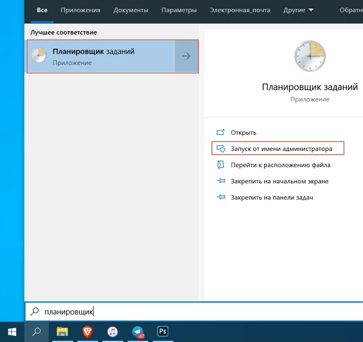Click pin icon beside 'Закрепить на начальном экране'
Viewport: 363px width, 342px height.
pyautogui.click(x=221, y=181)
